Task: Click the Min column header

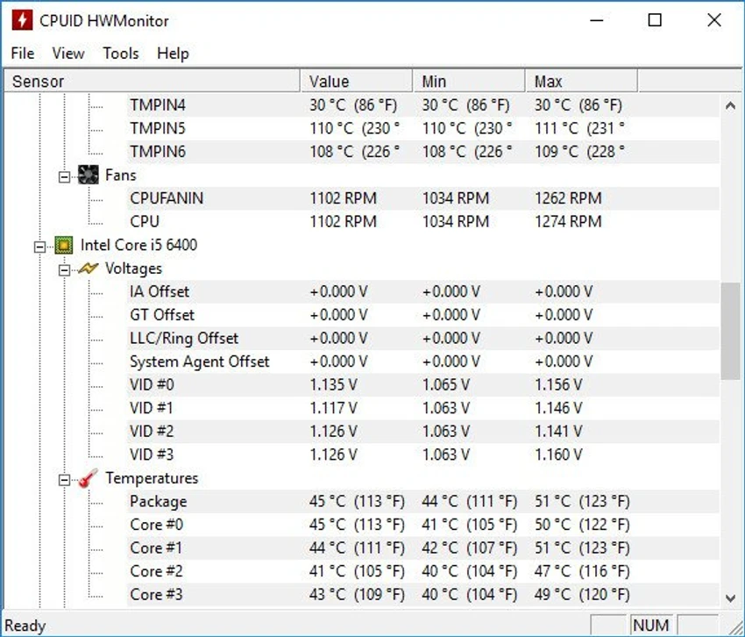Action: (469, 82)
